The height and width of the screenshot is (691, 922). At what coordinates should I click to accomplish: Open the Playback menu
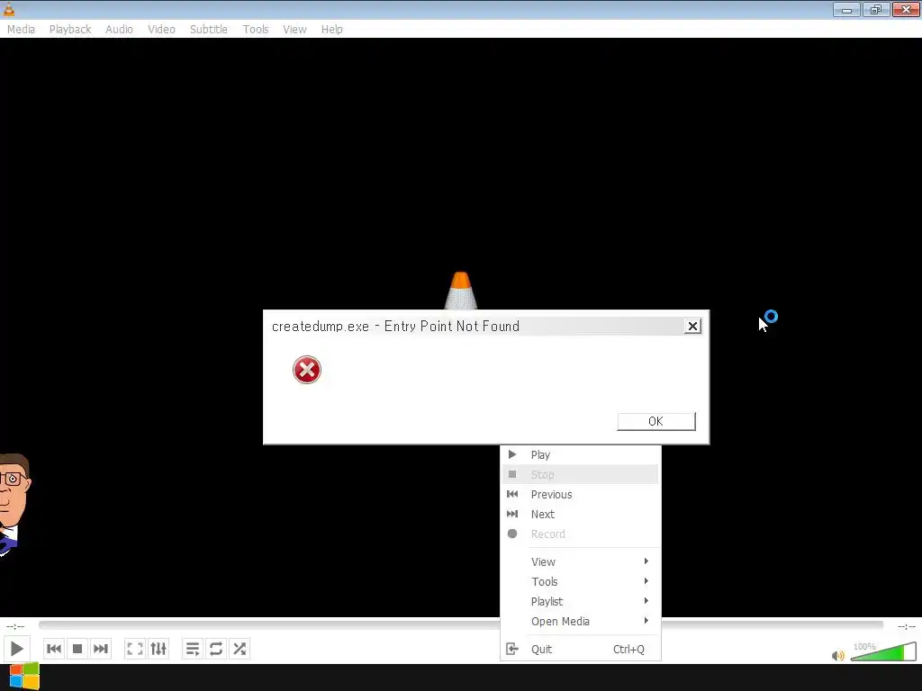coord(70,30)
